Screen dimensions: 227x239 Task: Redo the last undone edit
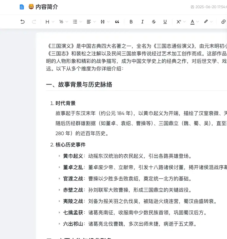click(34, 22)
